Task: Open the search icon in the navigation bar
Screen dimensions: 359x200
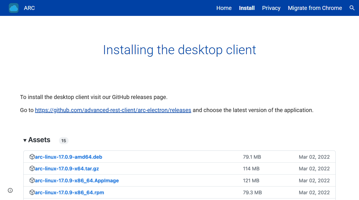Action: pos(352,8)
